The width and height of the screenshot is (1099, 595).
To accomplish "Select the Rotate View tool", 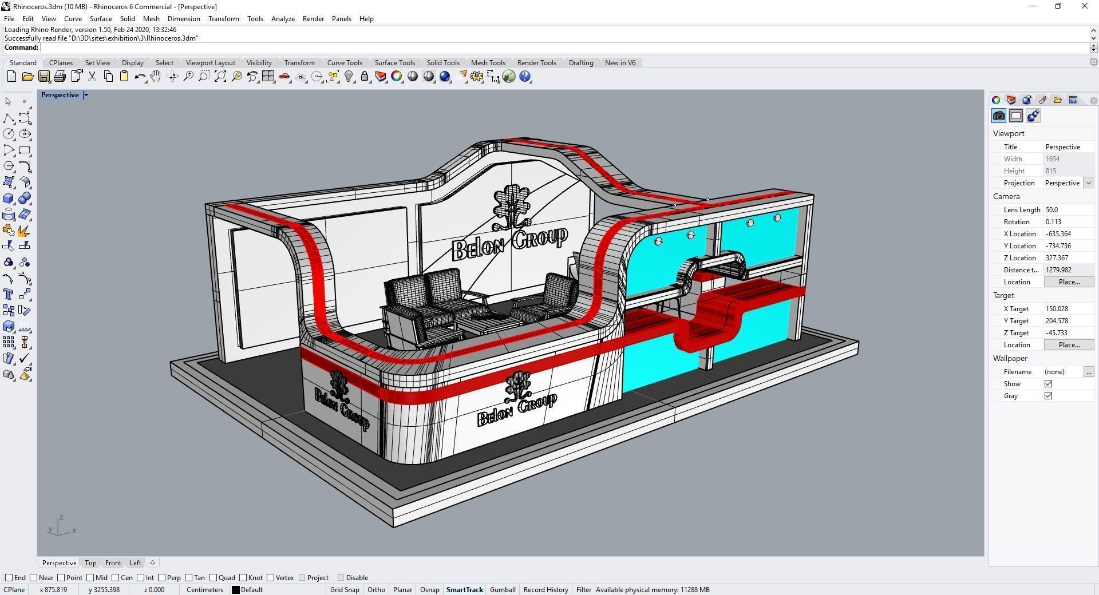I will click(x=172, y=77).
